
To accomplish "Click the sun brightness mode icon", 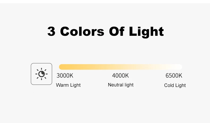I will click(x=41, y=74).
